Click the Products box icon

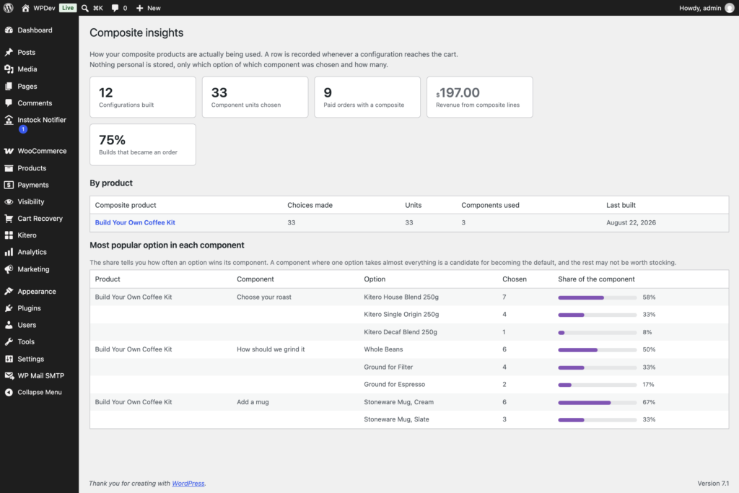pos(9,168)
